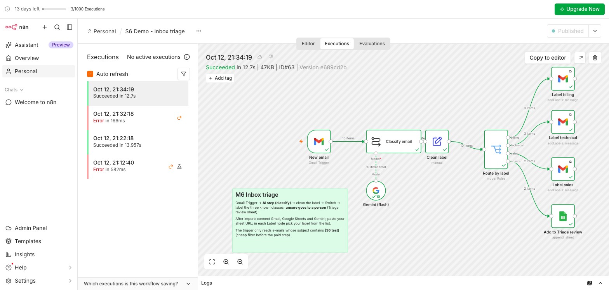Select the Label sales Gmail node

563,169
